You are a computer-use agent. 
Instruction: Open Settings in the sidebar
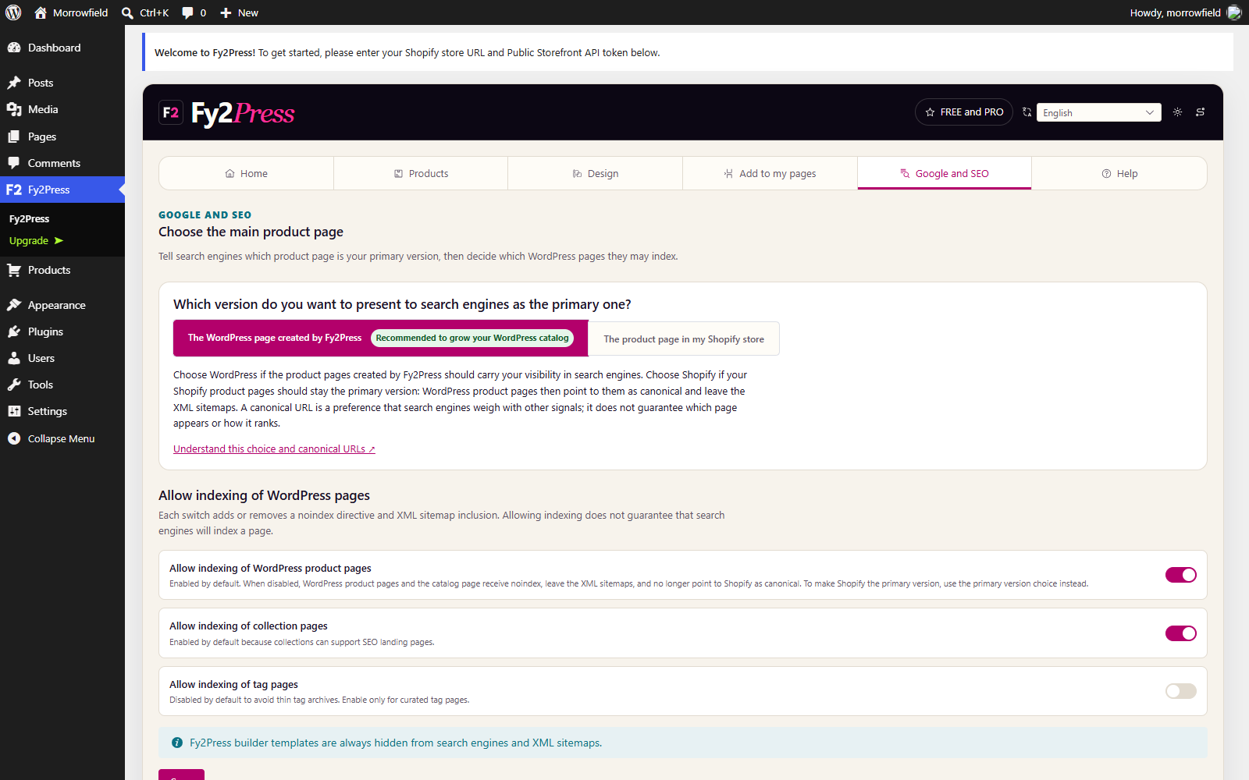coord(62,411)
